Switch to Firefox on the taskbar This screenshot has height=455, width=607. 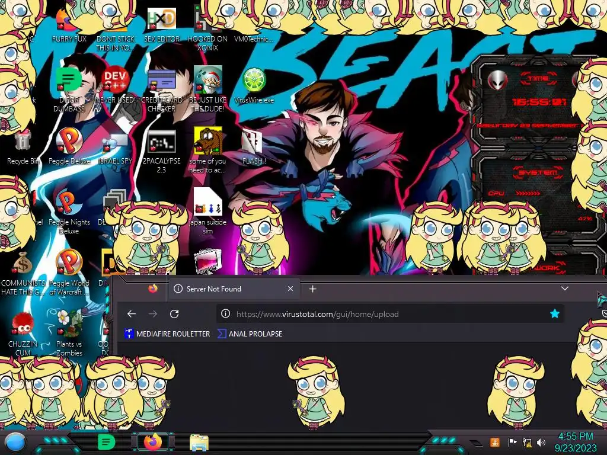click(154, 442)
